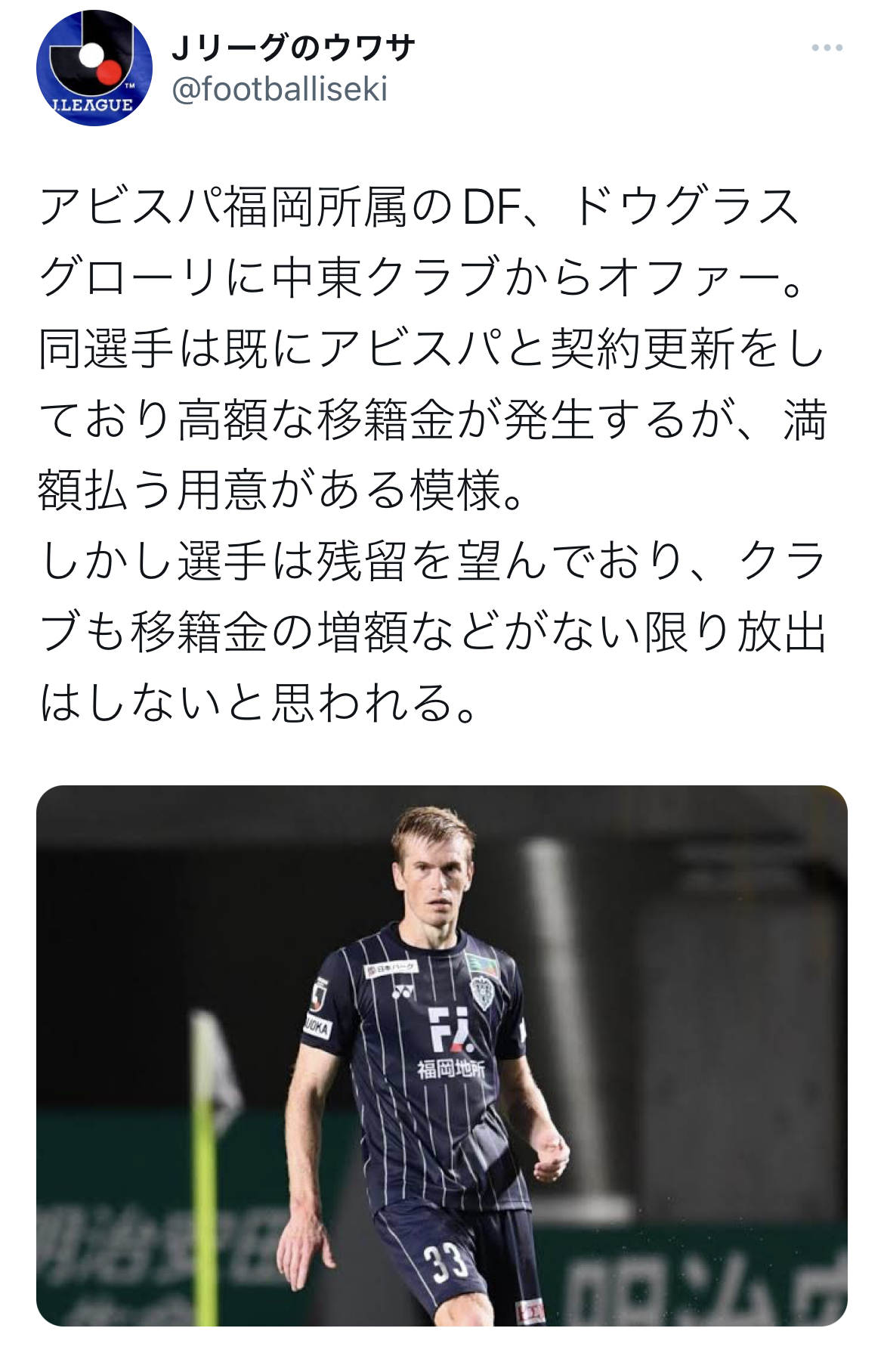
Task: Tap the last tweet line はしないと思われる
Action: 258,702
